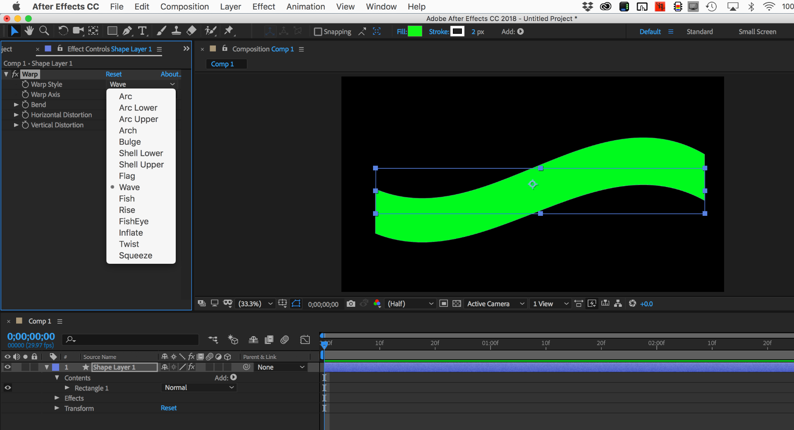This screenshot has height=430, width=794.
Task: Select the Puppet Pin tool
Action: (229, 31)
